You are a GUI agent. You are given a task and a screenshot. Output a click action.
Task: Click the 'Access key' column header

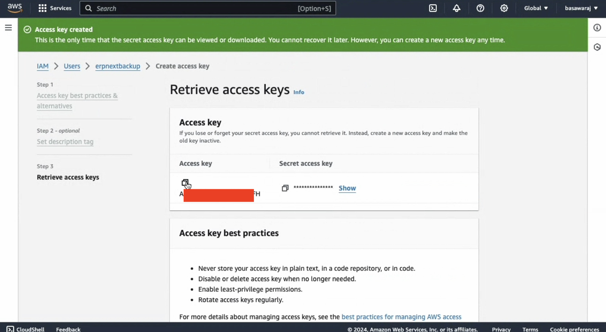[196, 164]
